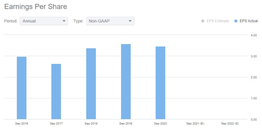
Task: Click the 0.00 y-axis value
Action: point(254,119)
